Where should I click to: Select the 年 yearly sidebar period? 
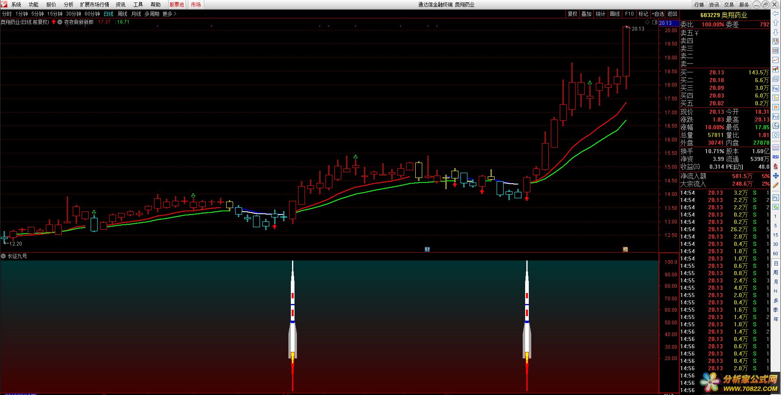(776, 319)
